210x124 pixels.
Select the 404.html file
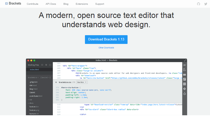(x=33, y=85)
